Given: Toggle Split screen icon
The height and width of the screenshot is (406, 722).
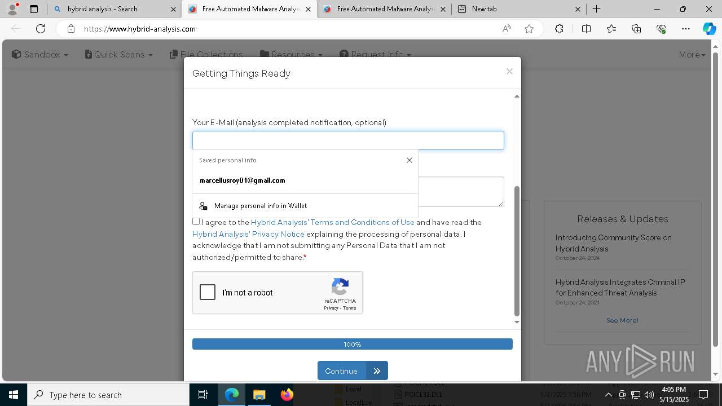Looking at the screenshot, I should pyautogui.click(x=586, y=29).
